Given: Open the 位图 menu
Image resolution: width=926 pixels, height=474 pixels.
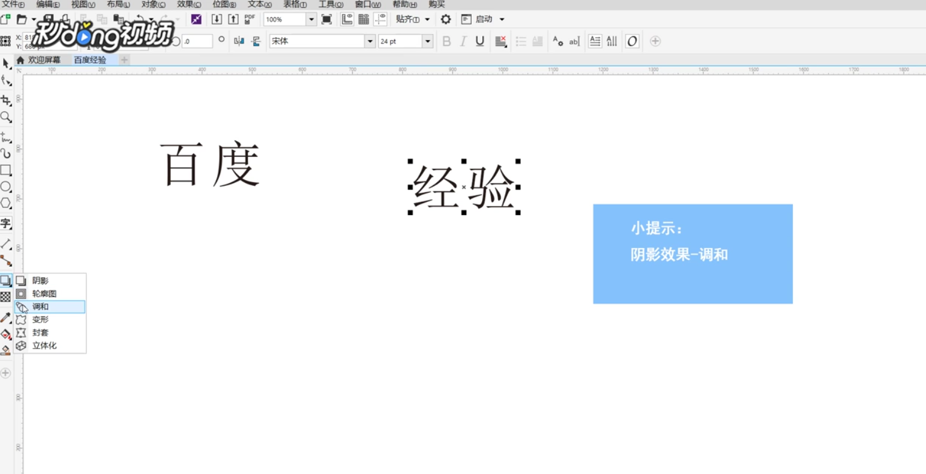Looking at the screenshot, I should [x=224, y=4].
